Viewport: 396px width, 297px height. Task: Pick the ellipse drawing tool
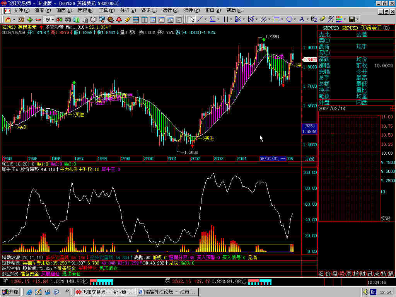pyautogui.click(x=288, y=19)
